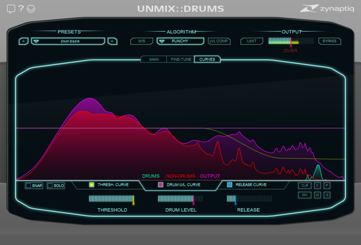This screenshot has width=361, height=245.
Task: Click the yellow threshold curve swatch
Action: tap(92, 185)
